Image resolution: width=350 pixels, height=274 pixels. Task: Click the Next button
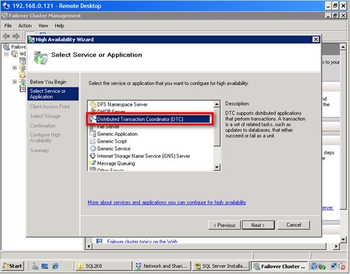pos(258,225)
